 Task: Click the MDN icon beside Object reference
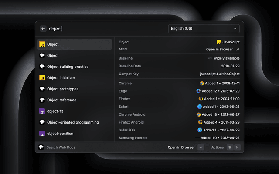42,100
